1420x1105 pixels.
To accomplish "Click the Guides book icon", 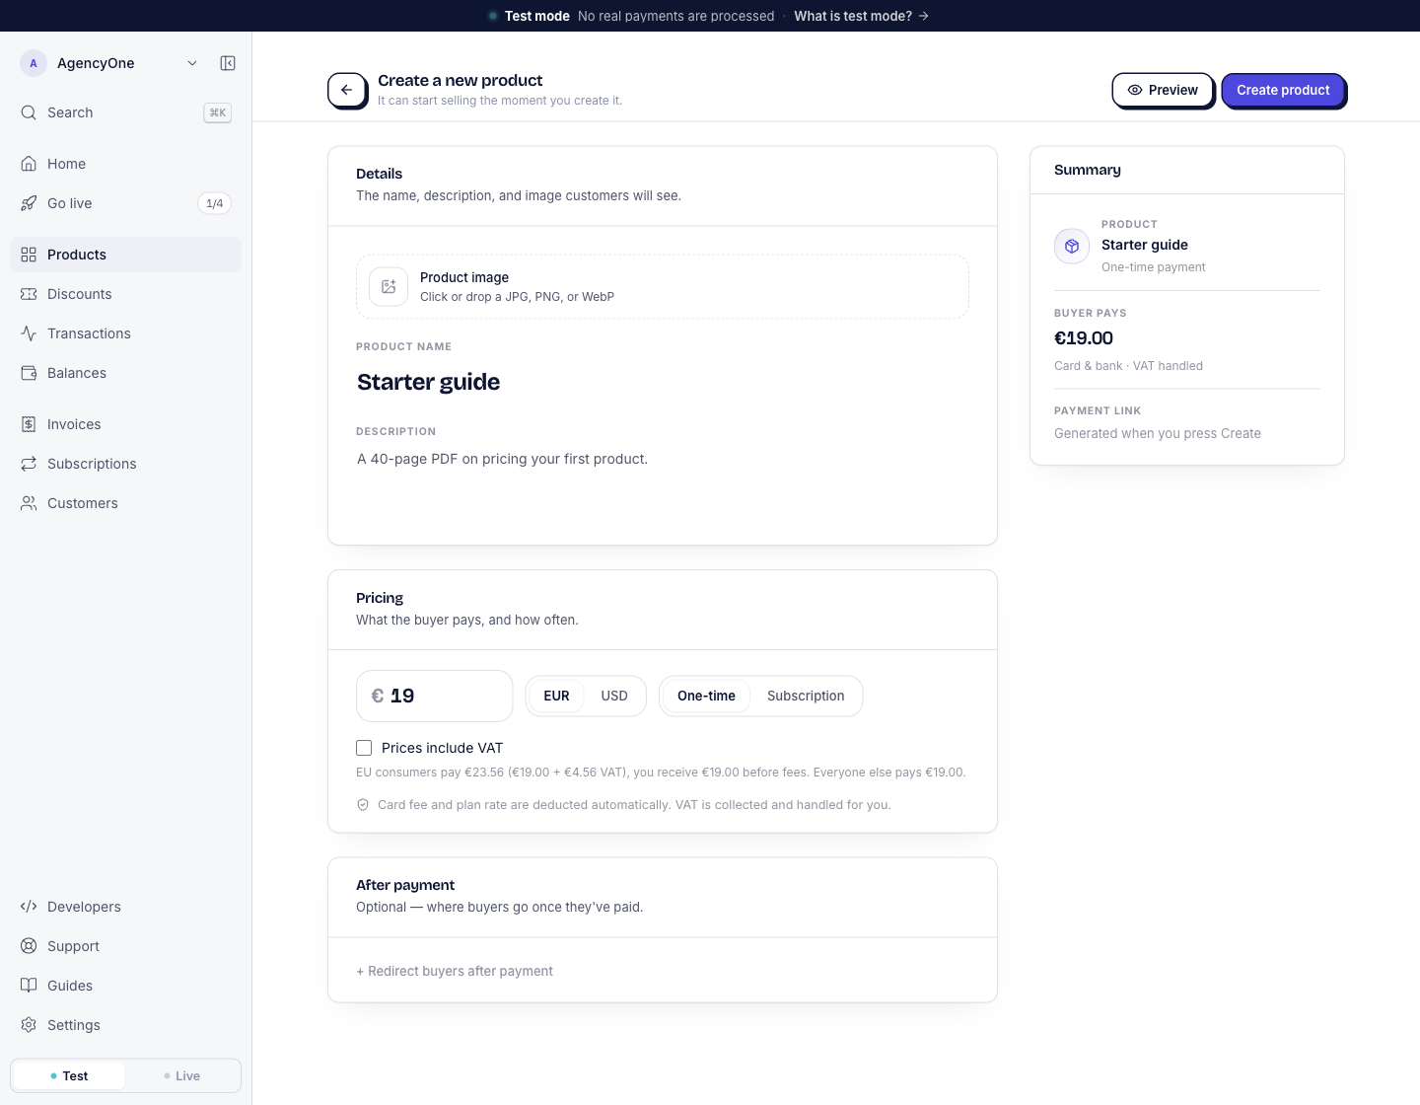I will [29, 986].
